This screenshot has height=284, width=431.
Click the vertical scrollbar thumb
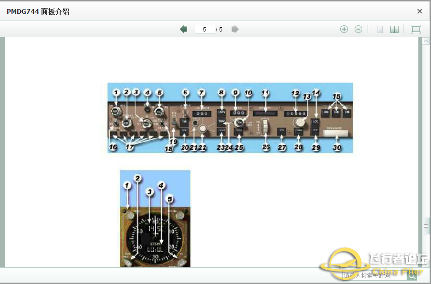[426, 226]
